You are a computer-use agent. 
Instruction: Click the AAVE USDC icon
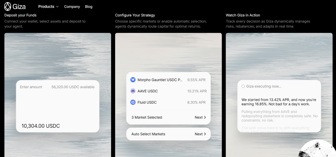pyautogui.click(x=133, y=91)
